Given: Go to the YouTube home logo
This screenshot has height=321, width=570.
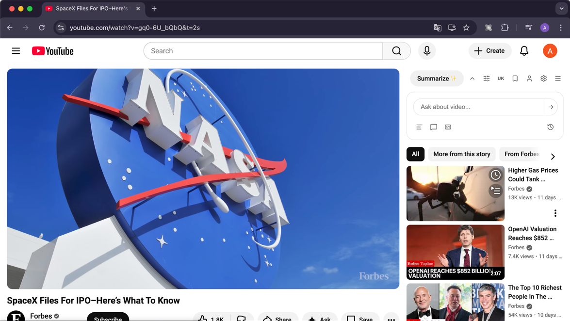Looking at the screenshot, I should pos(53,51).
